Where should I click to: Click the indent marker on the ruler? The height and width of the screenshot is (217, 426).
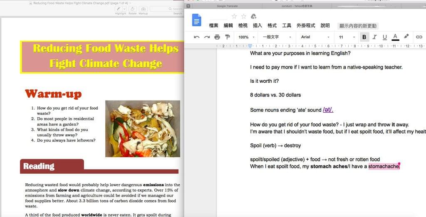click(x=250, y=46)
